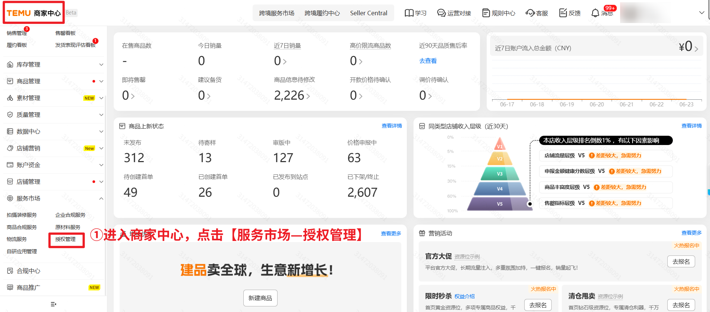Click 查看详情 in 商品上新状态 panel

(x=392, y=126)
